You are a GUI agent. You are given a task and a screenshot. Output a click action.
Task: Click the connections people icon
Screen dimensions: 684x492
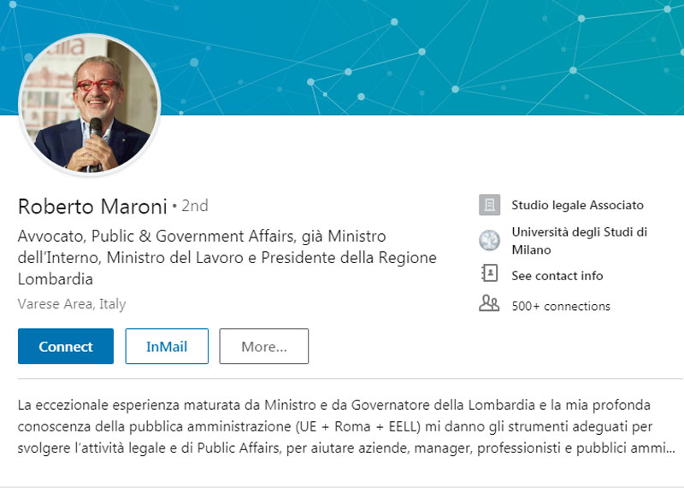[489, 304]
